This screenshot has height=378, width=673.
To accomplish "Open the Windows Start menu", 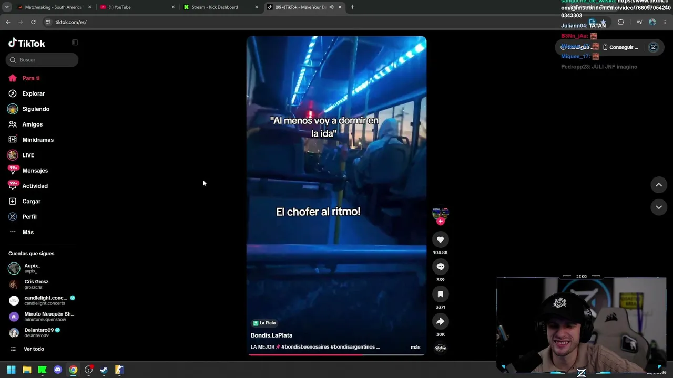I will (11, 370).
